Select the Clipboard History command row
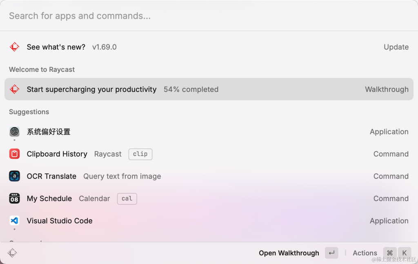 pyautogui.click(x=209, y=154)
